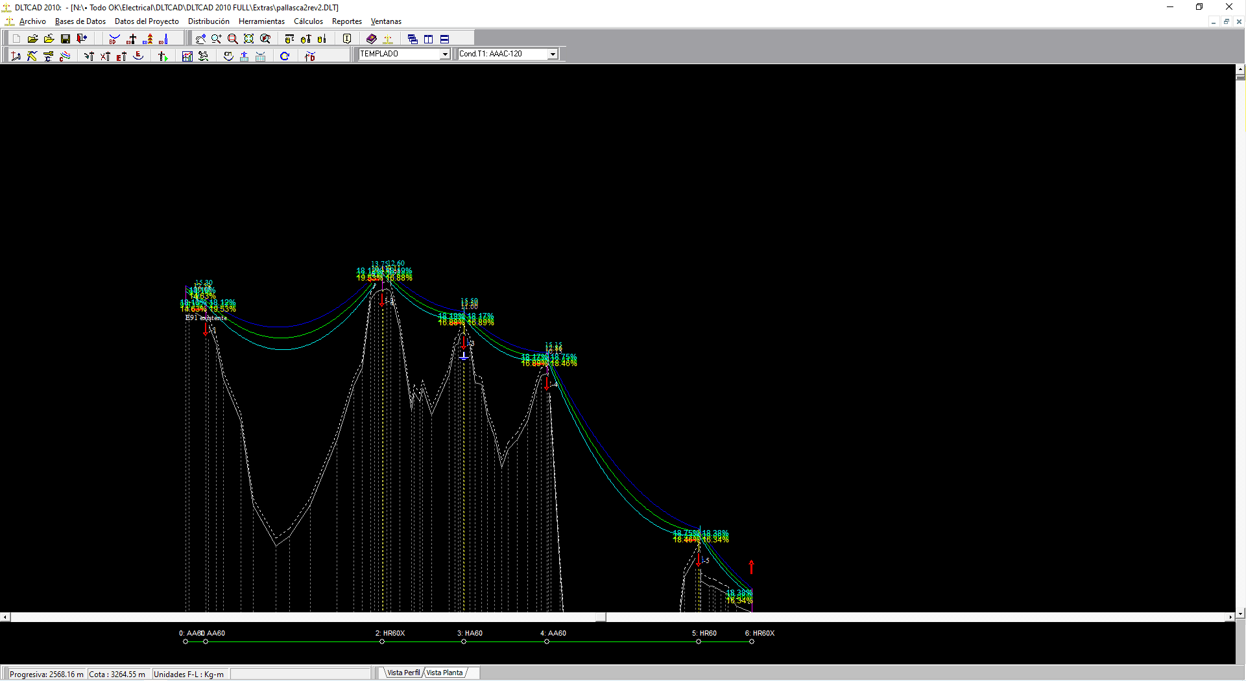Save project with floppy disk icon

click(x=65, y=39)
